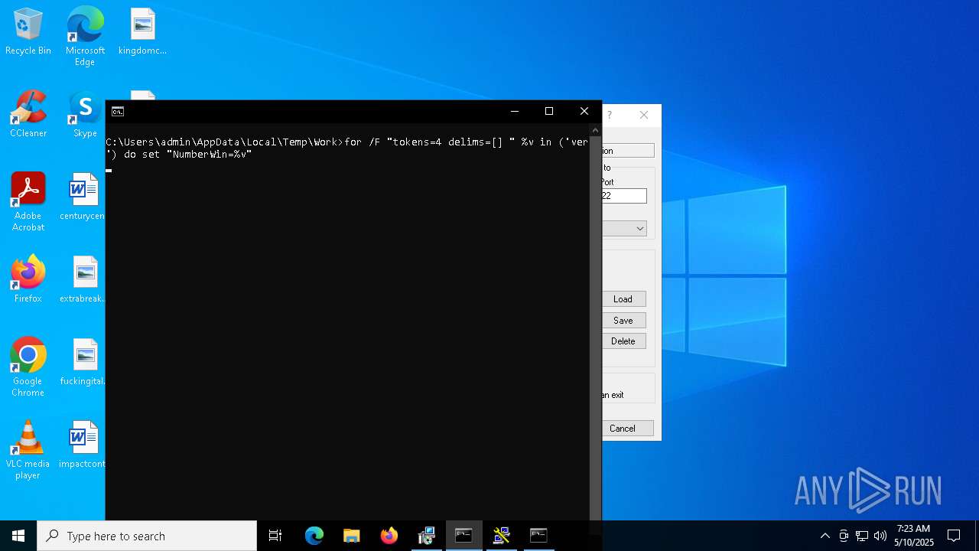Open File Explorer from the taskbar
The width and height of the screenshot is (979, 551).
(352, 536)
